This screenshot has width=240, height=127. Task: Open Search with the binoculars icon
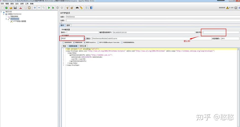point(77,8)
